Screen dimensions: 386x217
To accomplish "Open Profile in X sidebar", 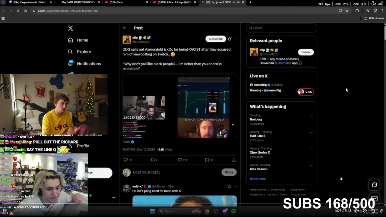I will pyautogui.click(x=79, y=146).
